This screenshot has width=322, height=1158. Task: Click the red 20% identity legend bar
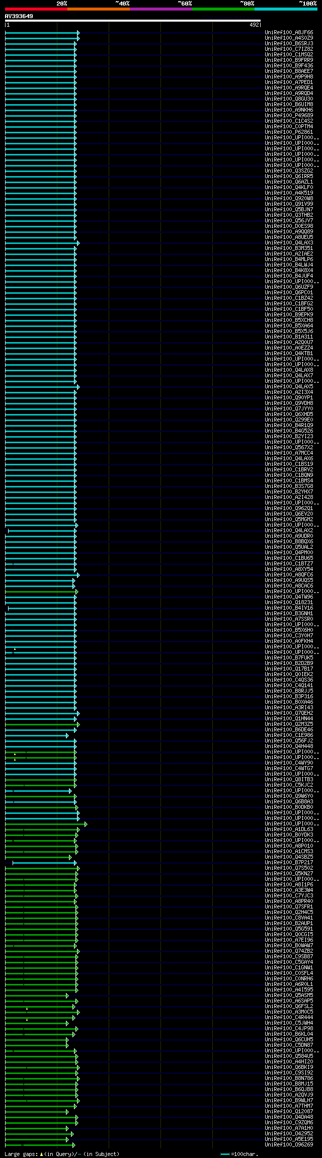tap(36, 9)
